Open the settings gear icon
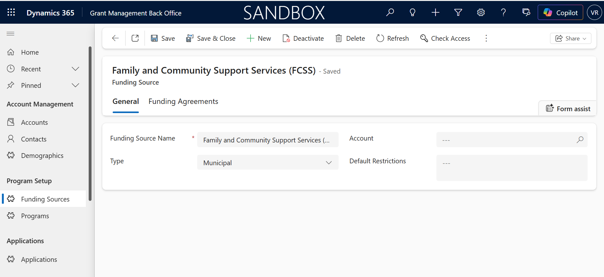604x277 pixels. pos(481,12)
